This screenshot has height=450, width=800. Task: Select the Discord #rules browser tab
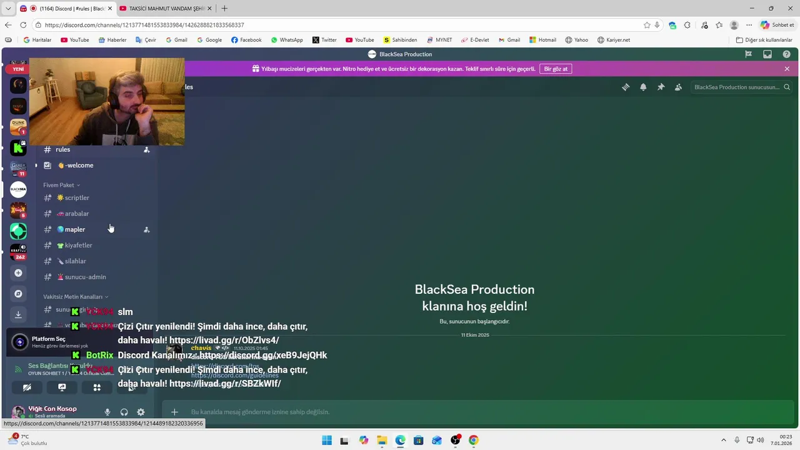point(65,8)
